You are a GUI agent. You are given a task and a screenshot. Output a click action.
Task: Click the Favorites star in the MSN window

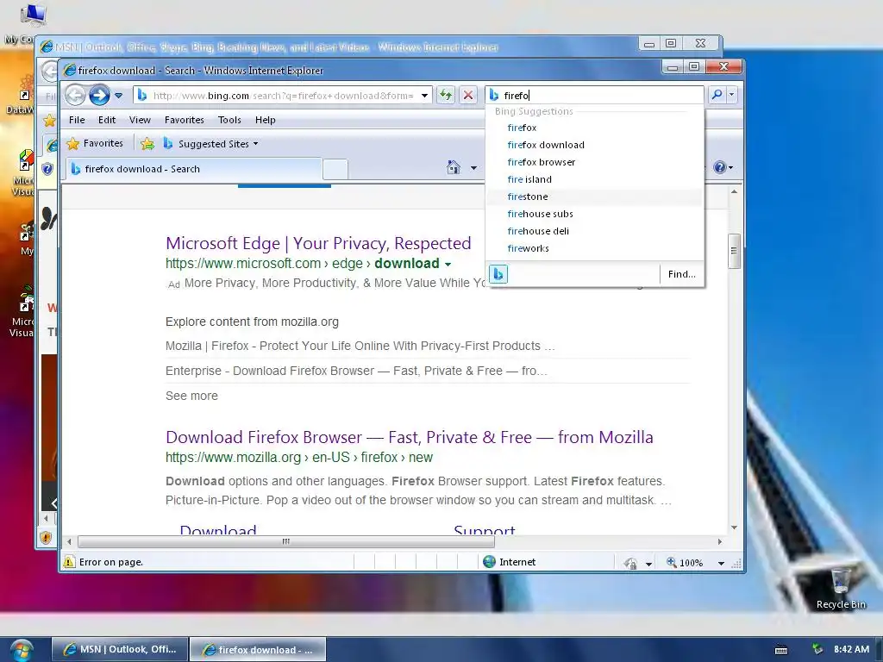point(49,120)
